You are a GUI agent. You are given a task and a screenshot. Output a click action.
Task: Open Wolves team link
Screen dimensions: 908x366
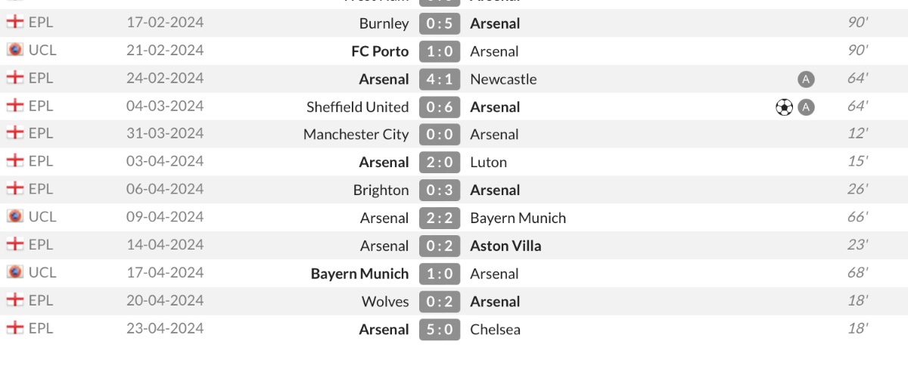coord(385,302)
